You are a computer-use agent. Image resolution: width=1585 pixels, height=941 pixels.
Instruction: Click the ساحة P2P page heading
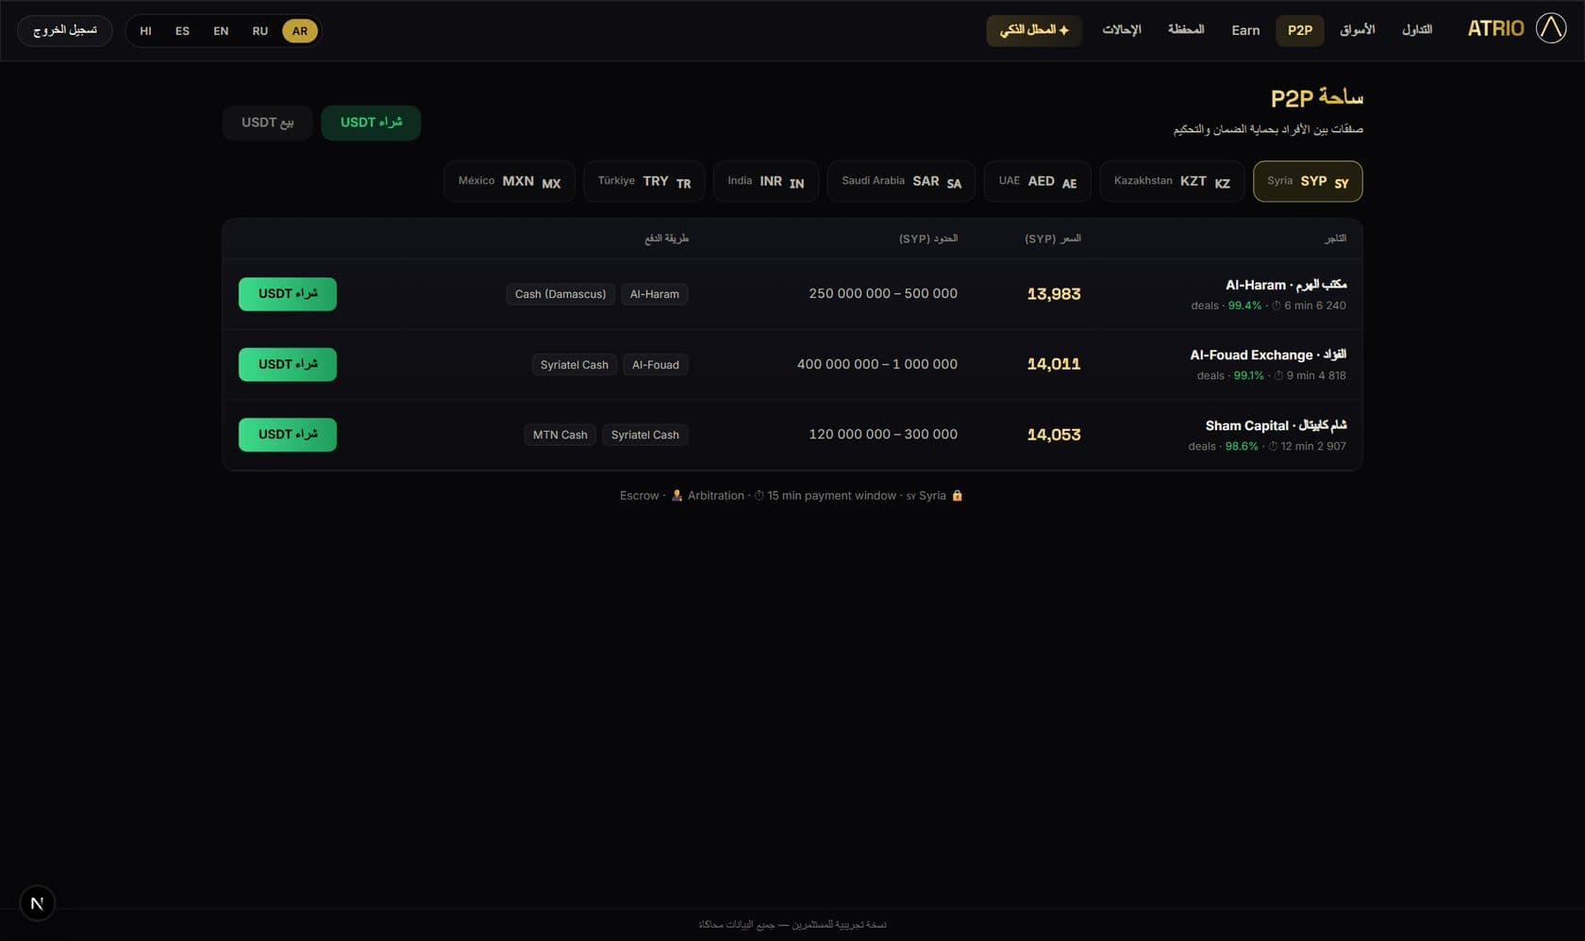(1317, 98)
